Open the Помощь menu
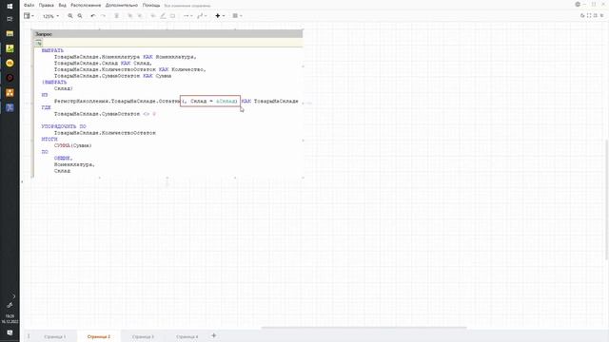The height and width of the screenshot is (342, 609). pyautogui.click(x=151, y=6)
